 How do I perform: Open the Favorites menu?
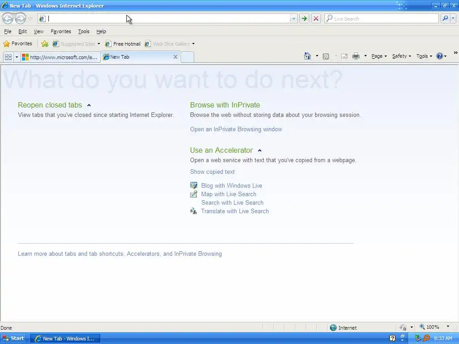[x=61, y=31]
